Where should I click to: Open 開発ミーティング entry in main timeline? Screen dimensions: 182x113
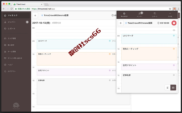click(x=76, y=59)
